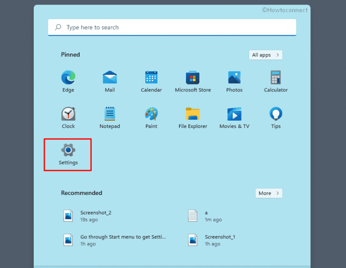346x268 pixels.
Task: Click the Screenshot_2 image file icon
Action: pos(68,216)
